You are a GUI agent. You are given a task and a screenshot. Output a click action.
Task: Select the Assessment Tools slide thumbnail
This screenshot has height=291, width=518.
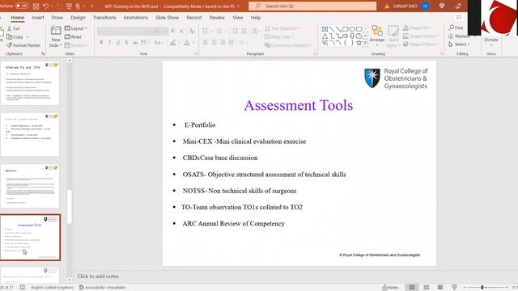[30, 238]
